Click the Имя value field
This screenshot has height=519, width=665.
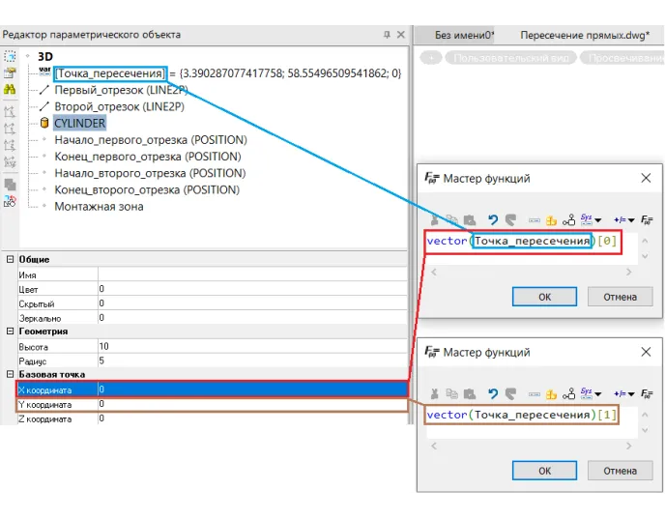[x=252, y=274]
